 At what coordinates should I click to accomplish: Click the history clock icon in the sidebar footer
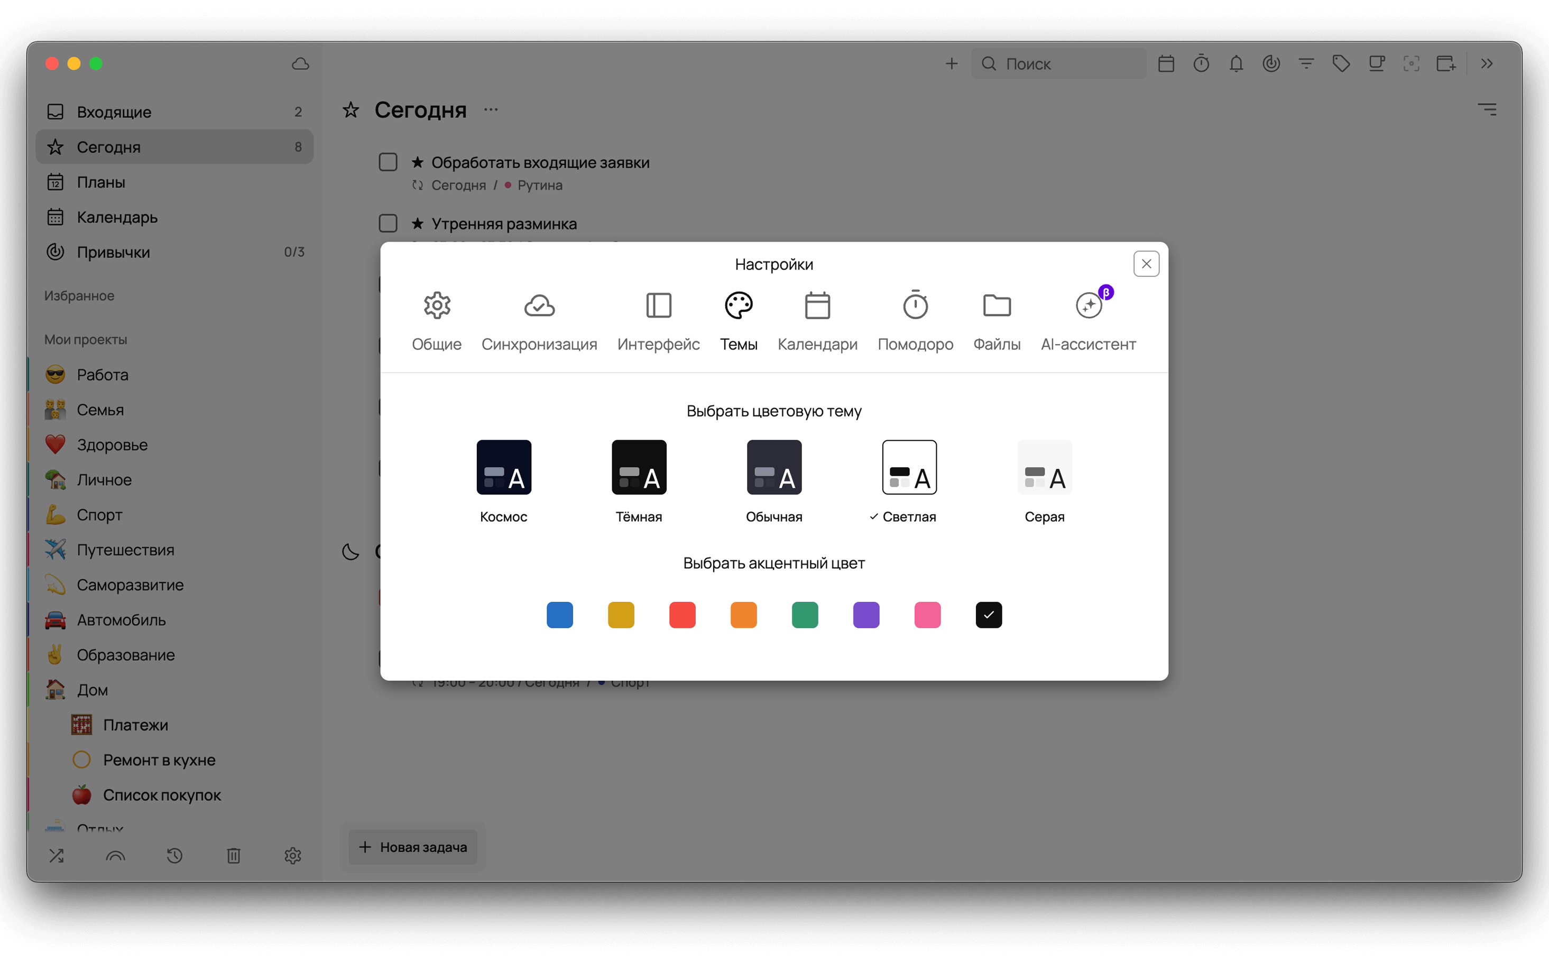pos(174,855)
